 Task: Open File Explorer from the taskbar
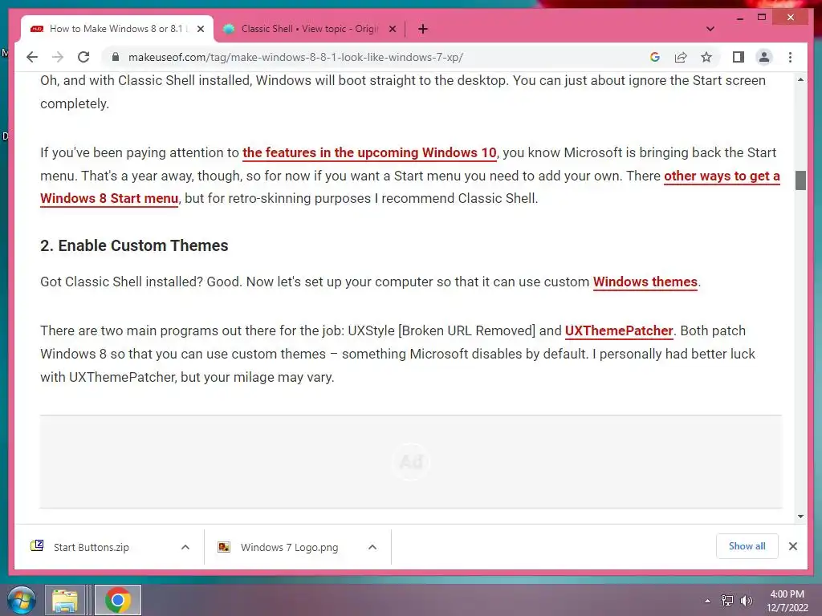click(64, 600)
